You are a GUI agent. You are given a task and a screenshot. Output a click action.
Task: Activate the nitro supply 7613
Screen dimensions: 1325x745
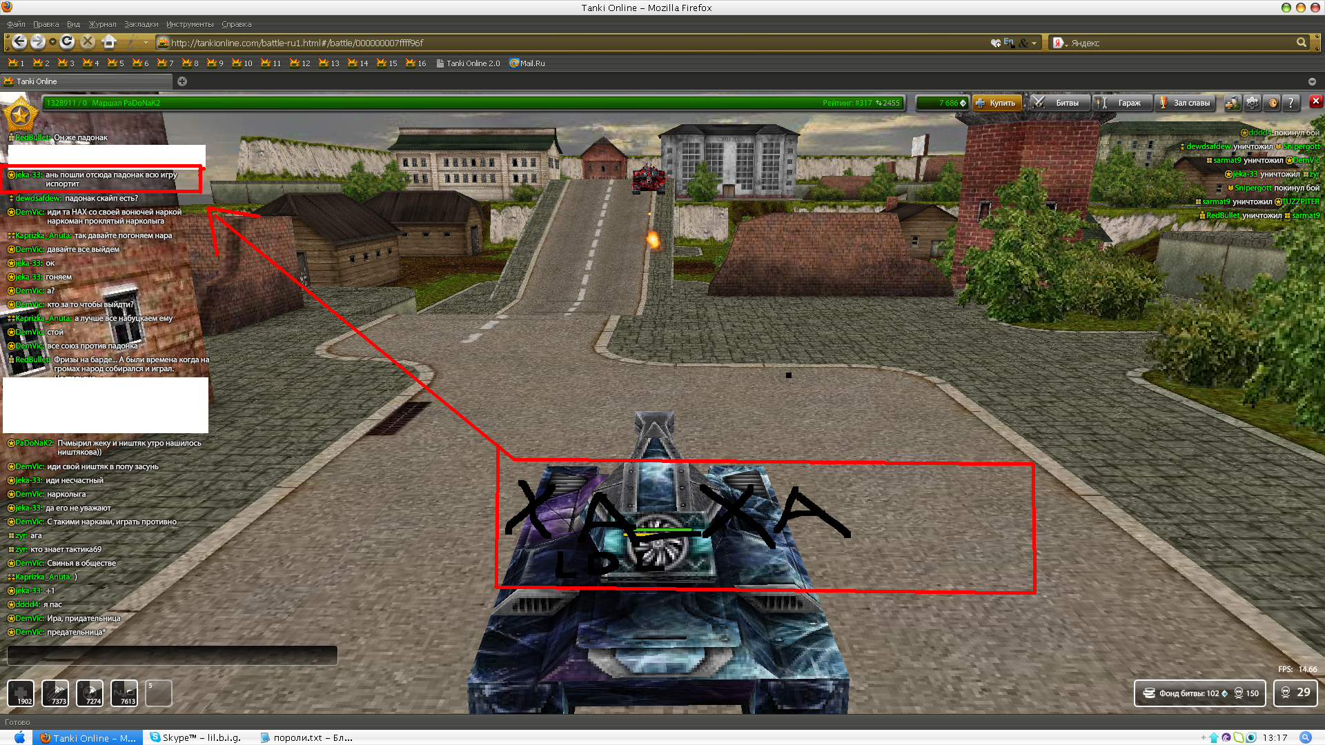coord(124,693)
